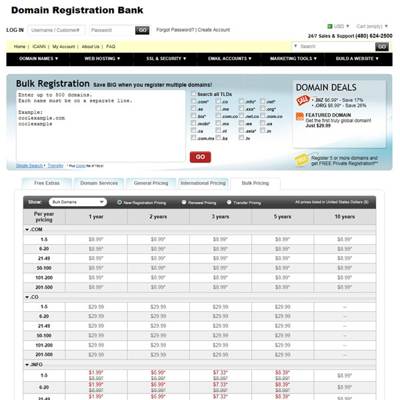
Task: Open the Build a Website menu
Action: [x=357, y=59]
